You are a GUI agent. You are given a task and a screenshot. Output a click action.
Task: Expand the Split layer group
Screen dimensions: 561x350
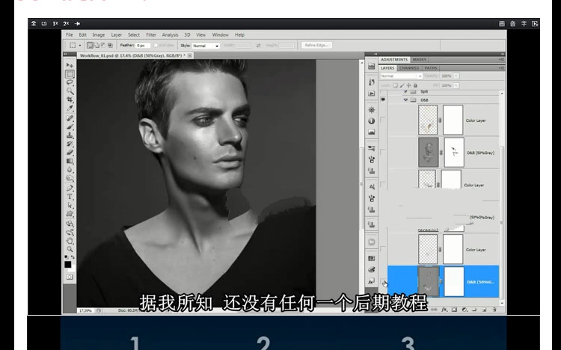tap(405, 92)
